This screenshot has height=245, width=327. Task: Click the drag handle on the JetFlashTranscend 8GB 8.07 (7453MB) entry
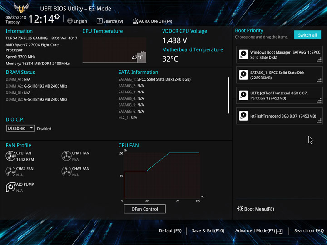319,121
